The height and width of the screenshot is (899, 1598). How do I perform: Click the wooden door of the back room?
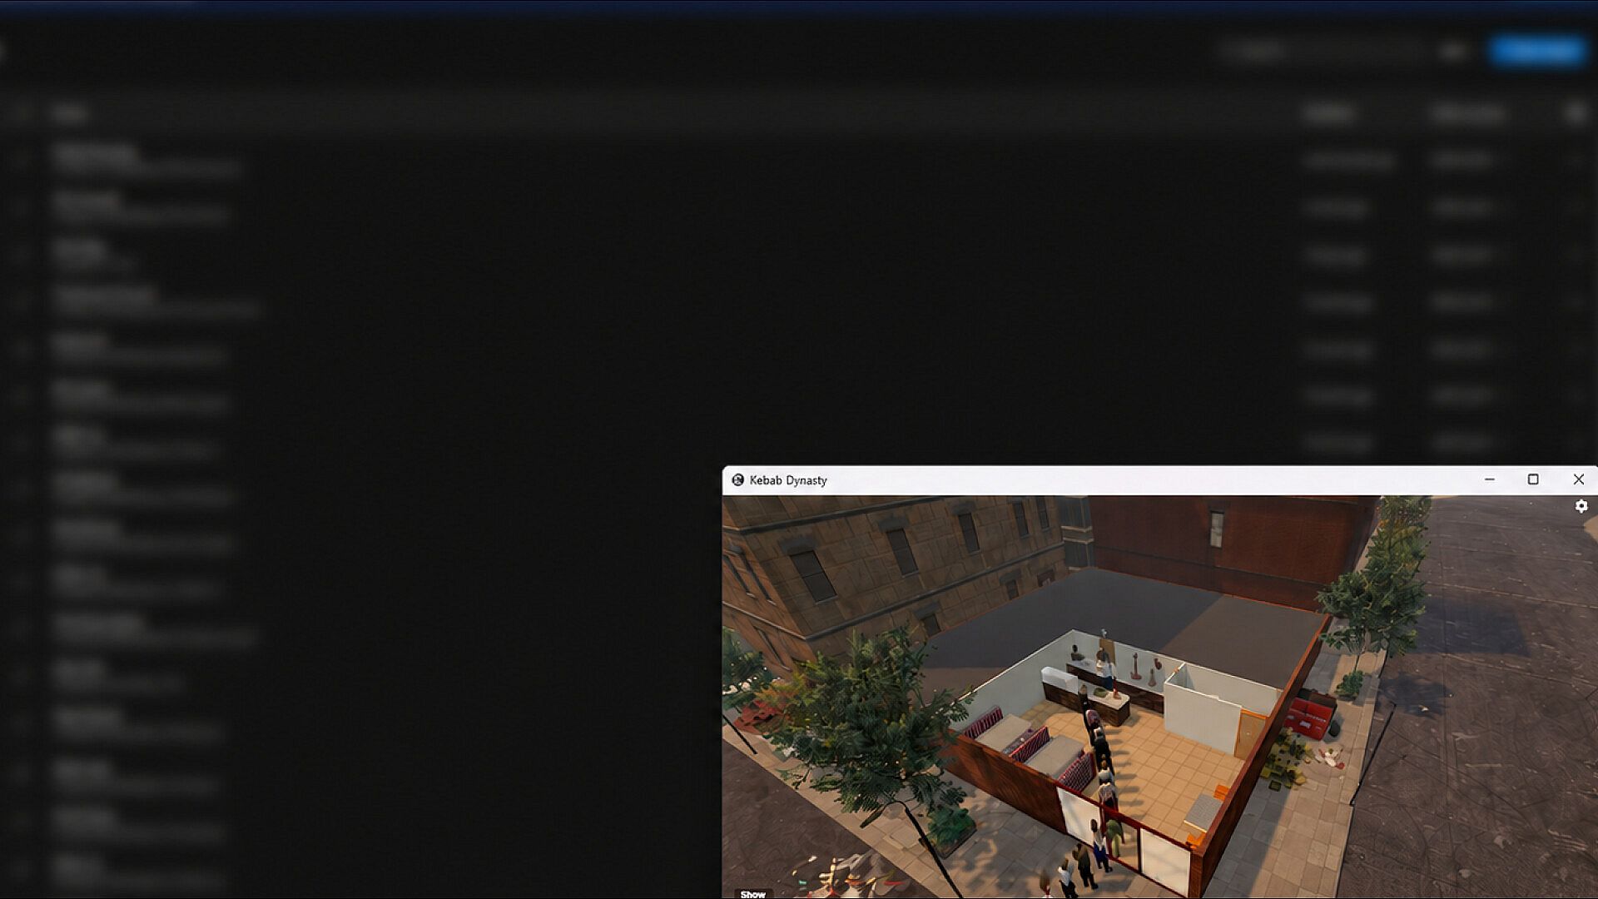click(x=1251, y=733)
